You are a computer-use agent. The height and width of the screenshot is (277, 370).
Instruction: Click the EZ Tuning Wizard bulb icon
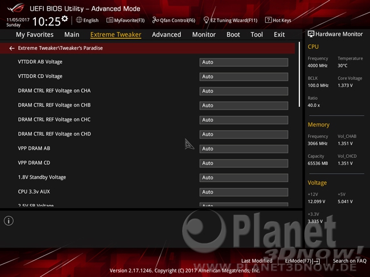[x=206, y=20]
